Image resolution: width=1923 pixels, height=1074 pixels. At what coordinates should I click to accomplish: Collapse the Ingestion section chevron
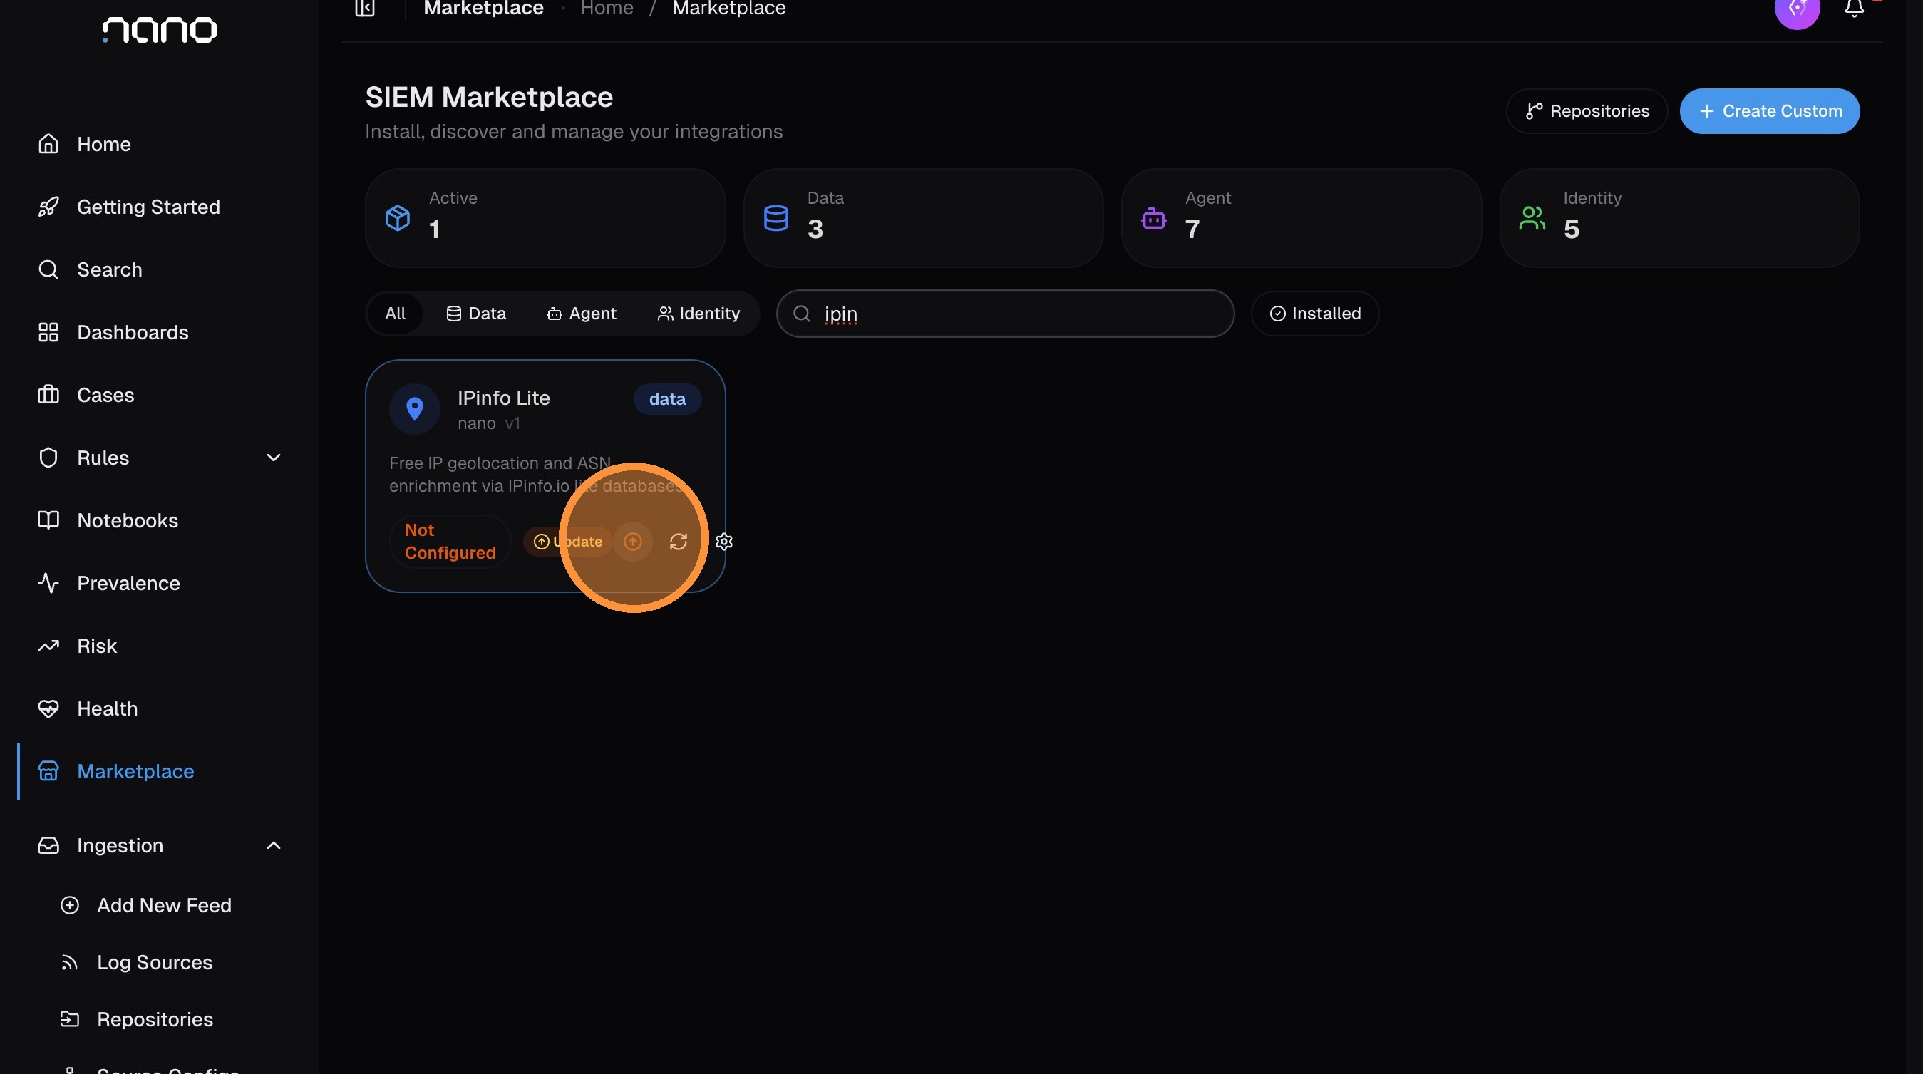[273, 846]
